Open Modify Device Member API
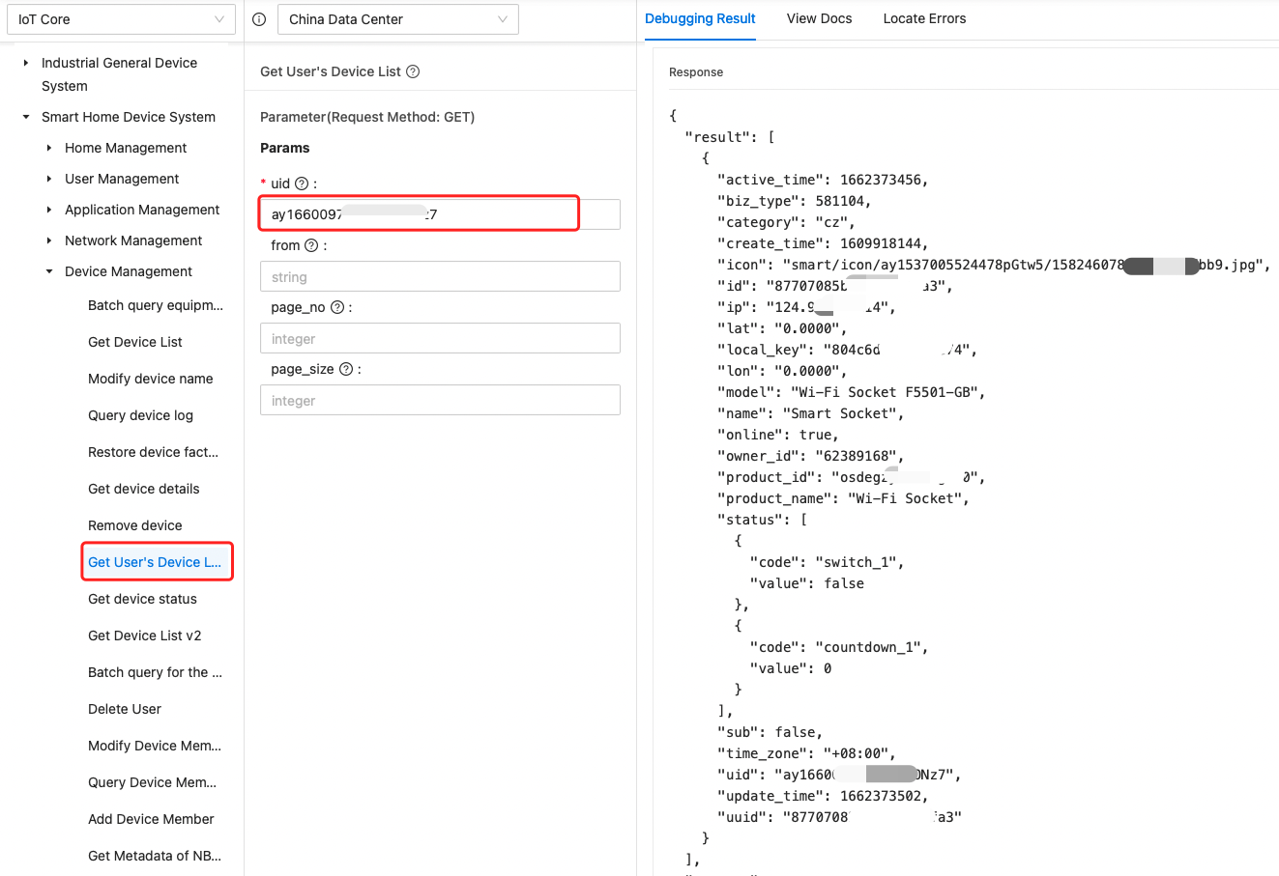The height and width of the screenshot is (876, 1279). coord(155,746)
